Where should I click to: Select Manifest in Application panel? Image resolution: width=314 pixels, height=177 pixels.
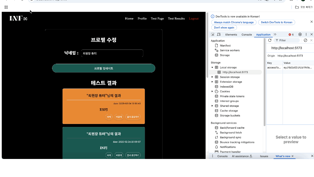(225, 45)
